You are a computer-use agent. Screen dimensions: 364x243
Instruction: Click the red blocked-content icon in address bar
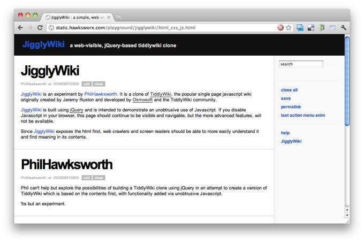click(280, 28)
